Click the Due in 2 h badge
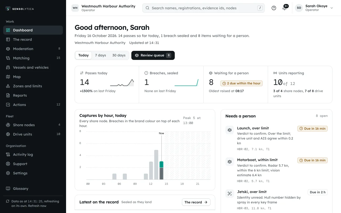Image resolution: width=341 pixels, height=213 pixels. 318,192
